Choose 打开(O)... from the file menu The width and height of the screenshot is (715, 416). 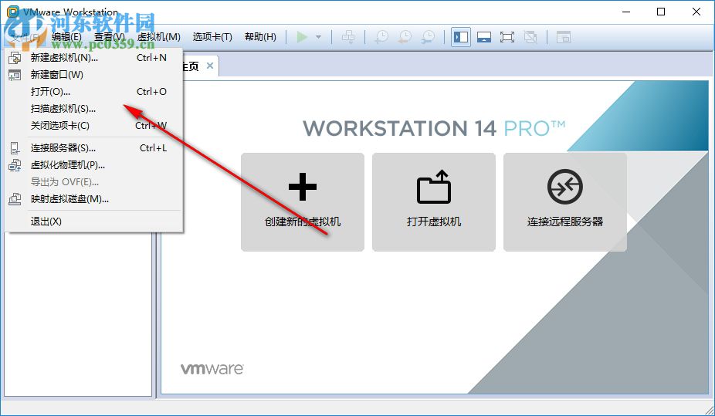click(93, 92)
